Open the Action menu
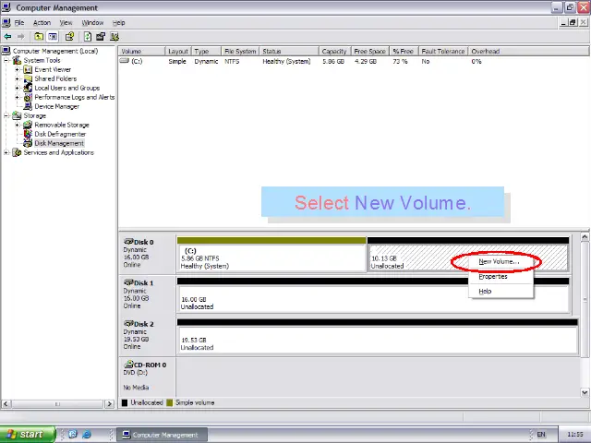 coord(42,23)
